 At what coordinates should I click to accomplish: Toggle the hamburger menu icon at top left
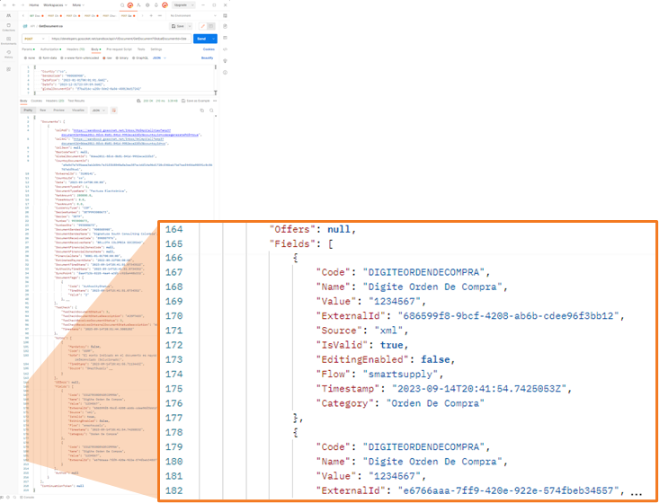pos(4,5)
